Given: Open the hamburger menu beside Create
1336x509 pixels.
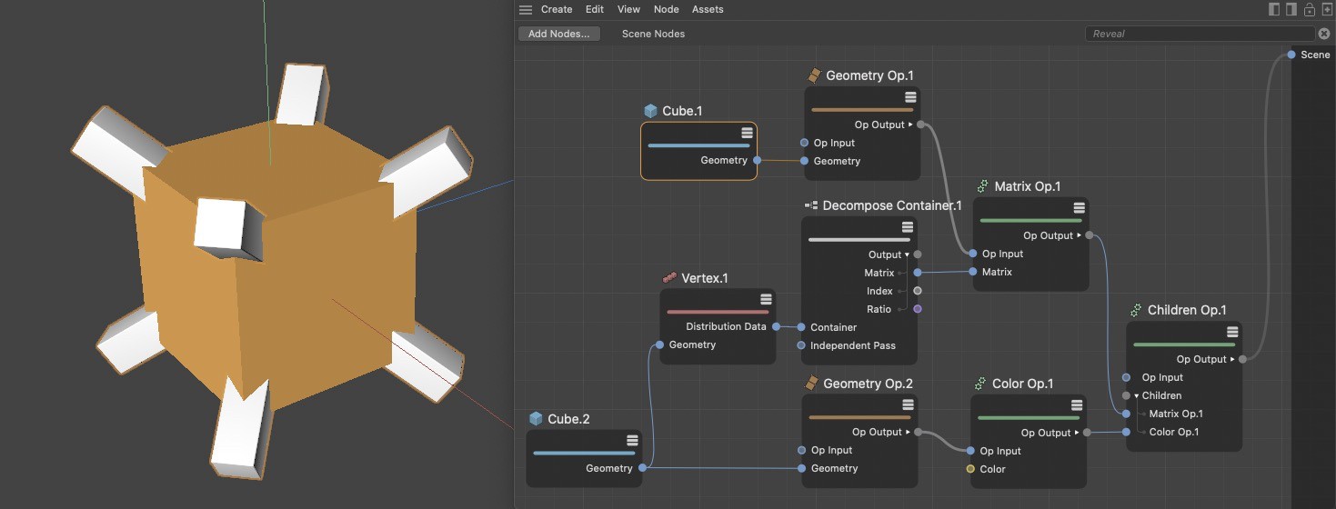Looking at the screenshot, I should tap(526, 9).
